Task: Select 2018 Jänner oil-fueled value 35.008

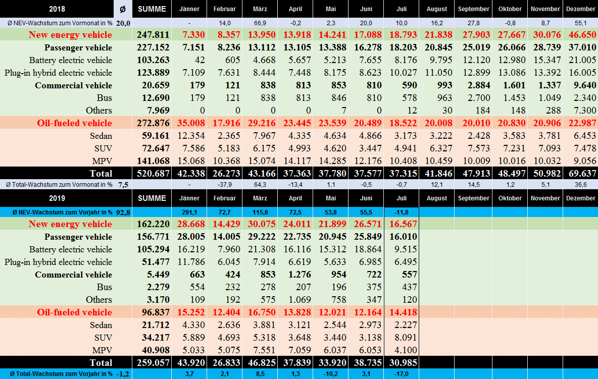Action: click(191, 123)
